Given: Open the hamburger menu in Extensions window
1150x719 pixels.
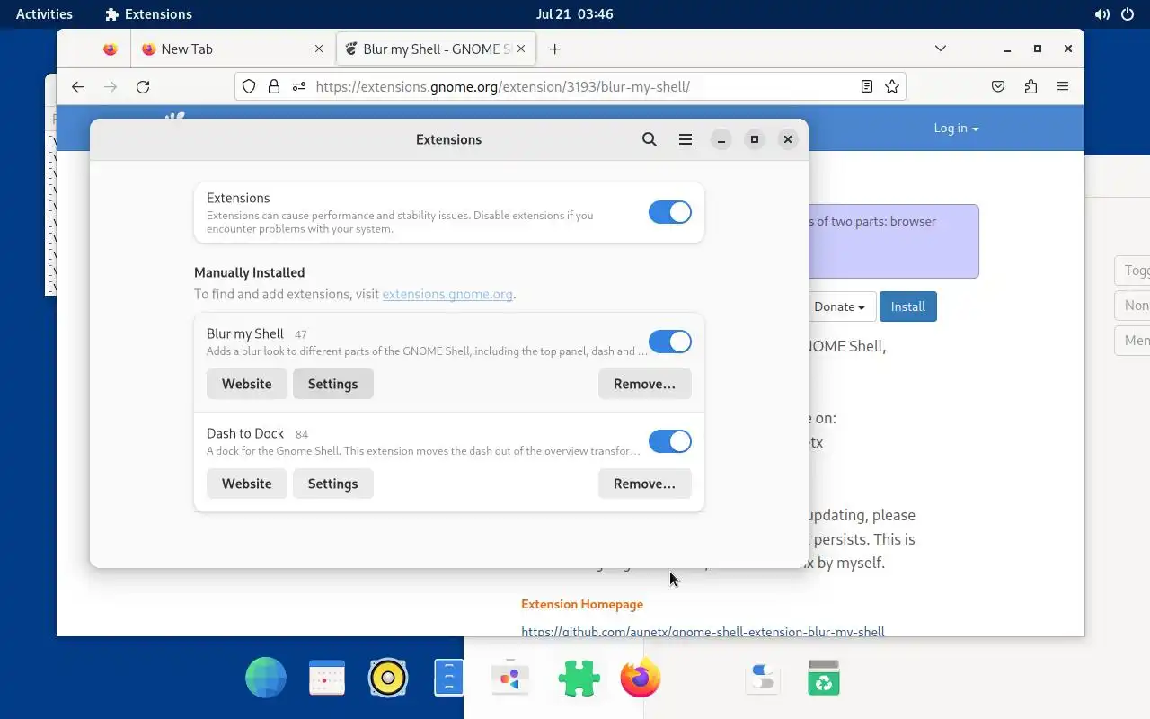Looking at the screenshot, I should point(686,139).
